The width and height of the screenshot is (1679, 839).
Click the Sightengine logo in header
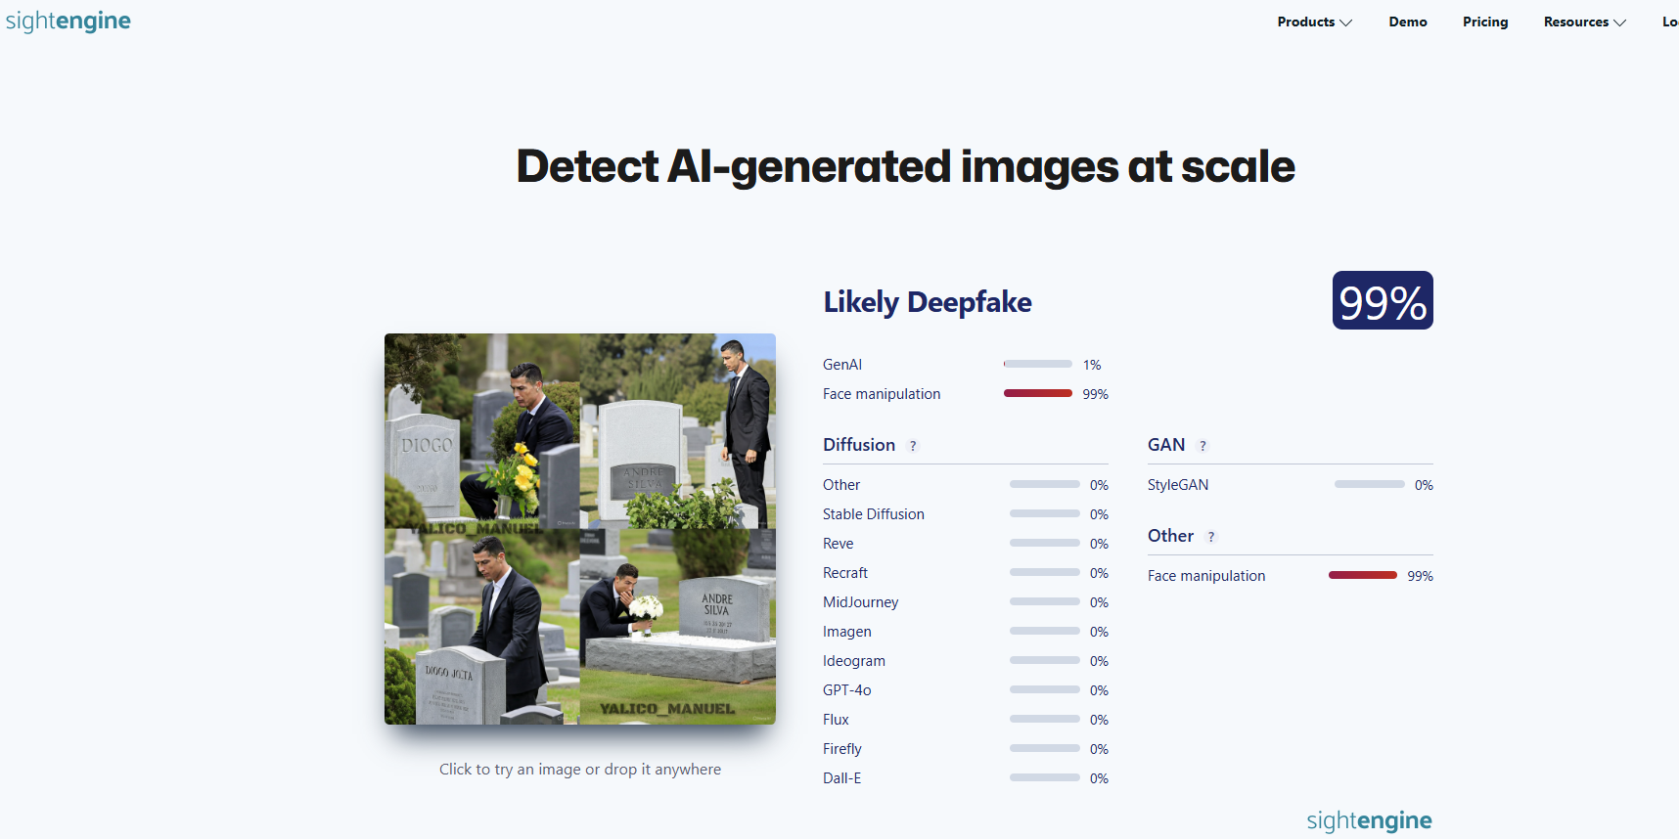[68, 21]
